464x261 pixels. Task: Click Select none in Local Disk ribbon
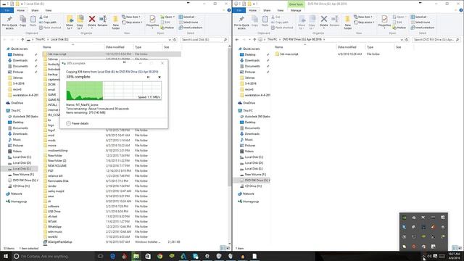tap(188, 22)
